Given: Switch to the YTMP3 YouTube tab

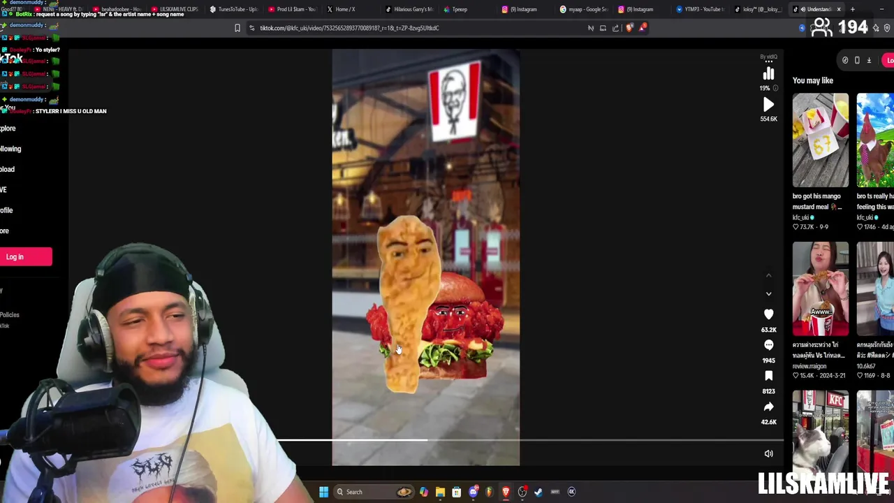Looking at the screenshot, I should [x=700, y=9].
